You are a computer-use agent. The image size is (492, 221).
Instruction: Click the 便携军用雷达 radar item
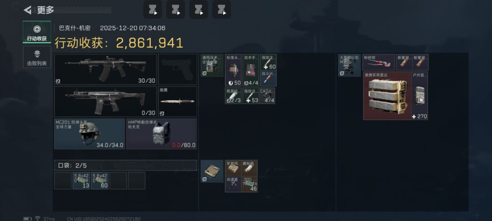pyautogui.click(x=387, y=96)
